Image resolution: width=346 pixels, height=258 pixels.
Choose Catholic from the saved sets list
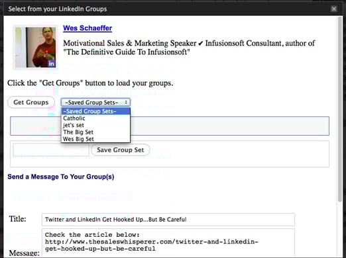point(95,118)
